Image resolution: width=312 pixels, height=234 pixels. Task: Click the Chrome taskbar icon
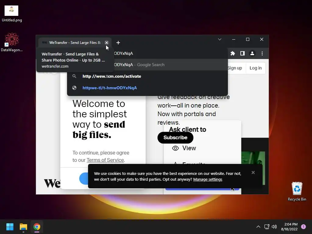coord(37,227)
